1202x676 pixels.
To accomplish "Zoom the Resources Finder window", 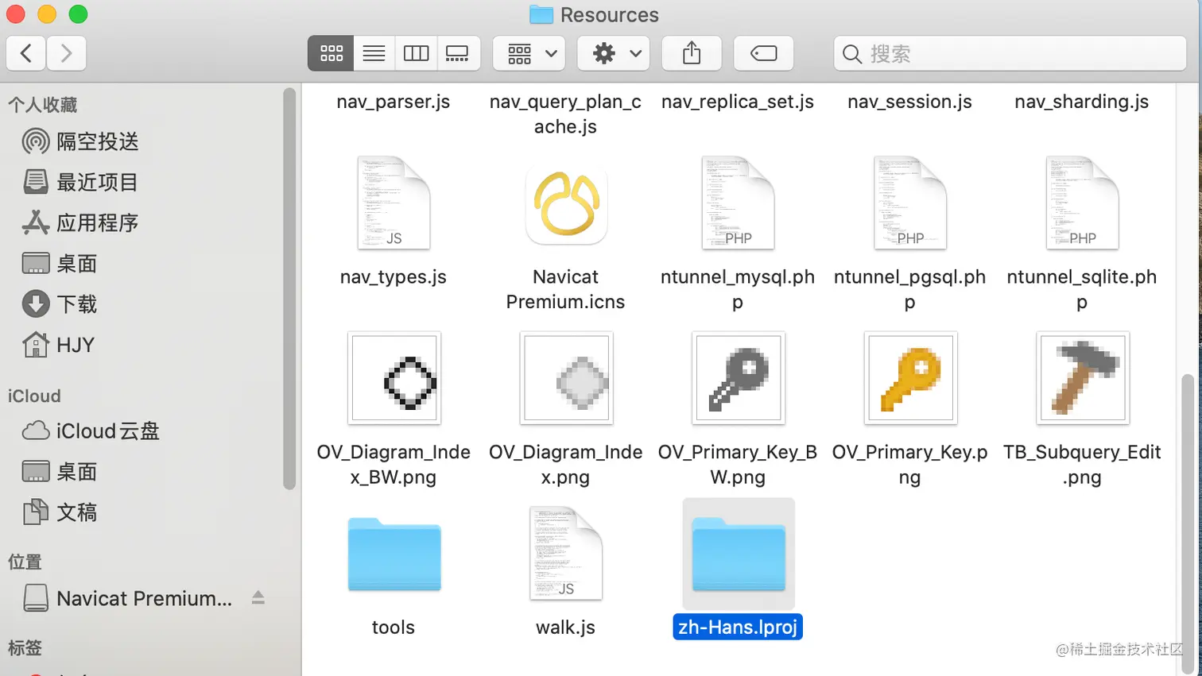I will tap(78, 14).
